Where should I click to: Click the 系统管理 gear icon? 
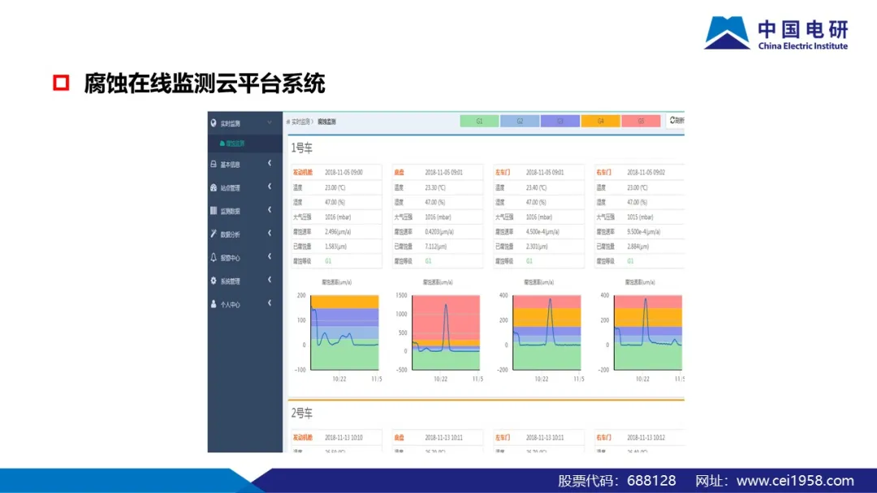(x=214, y=281)
